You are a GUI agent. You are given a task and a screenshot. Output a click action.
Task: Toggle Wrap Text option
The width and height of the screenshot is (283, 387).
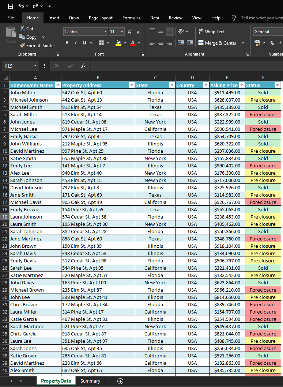coord(211,32)
